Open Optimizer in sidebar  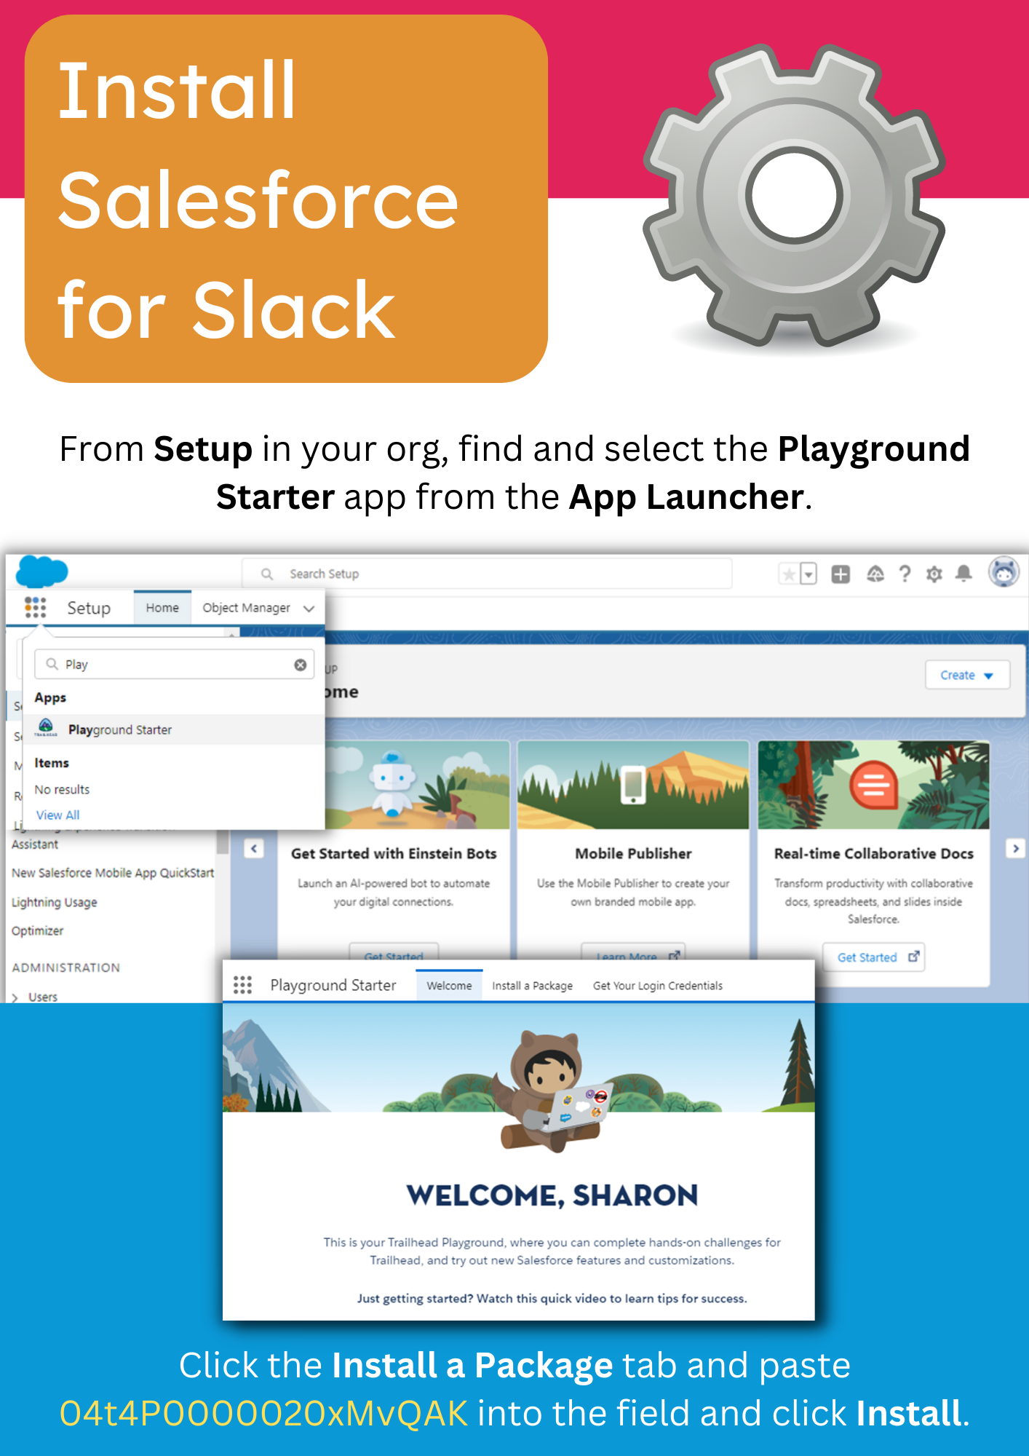coord(38,930)
